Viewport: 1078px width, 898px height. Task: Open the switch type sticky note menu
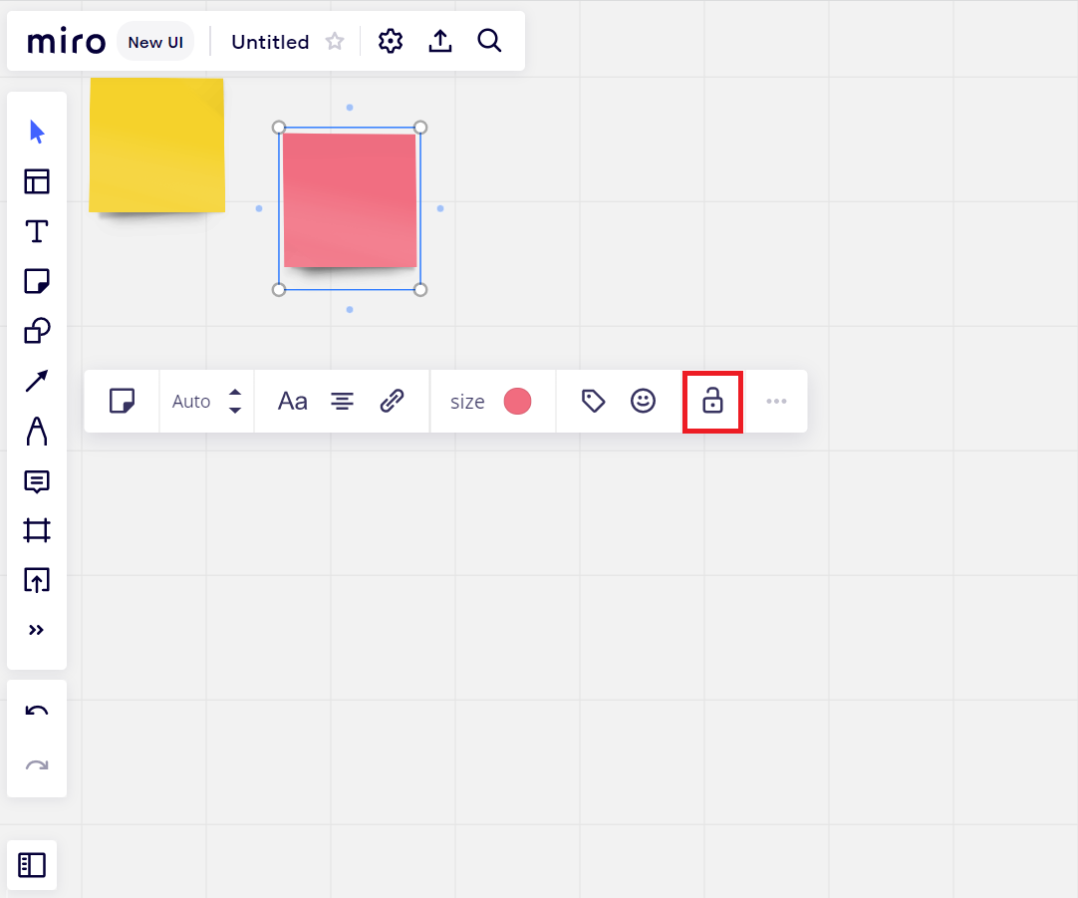pyautogui.click(x=122, y=402)
